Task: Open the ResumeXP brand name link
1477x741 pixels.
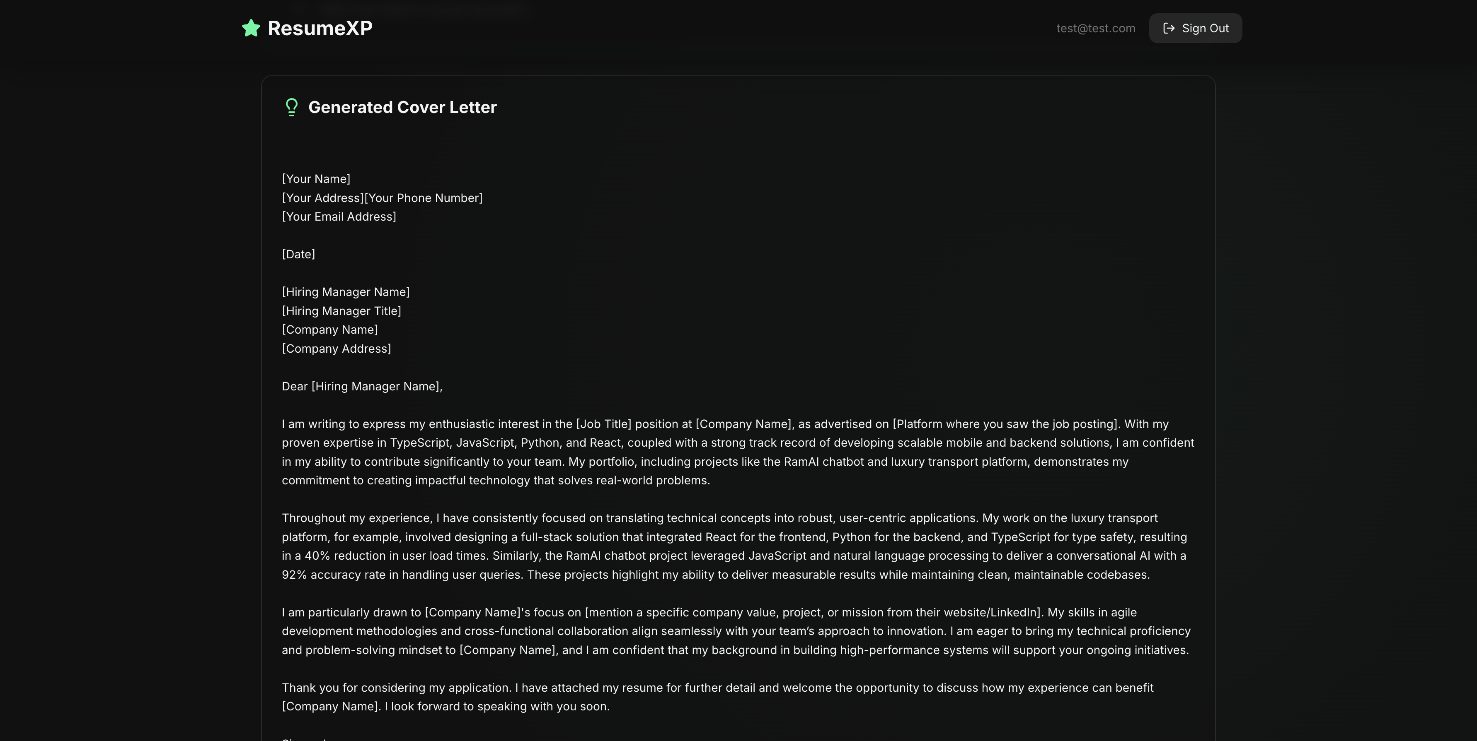Action: (x=320, y=28)
